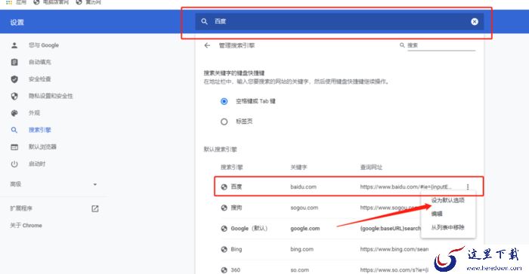
Task: Click the external link icon beside 扩展程序
Action: click(95, 208)
